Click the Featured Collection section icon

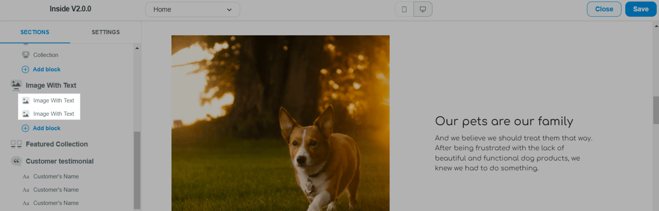(16, 144)
